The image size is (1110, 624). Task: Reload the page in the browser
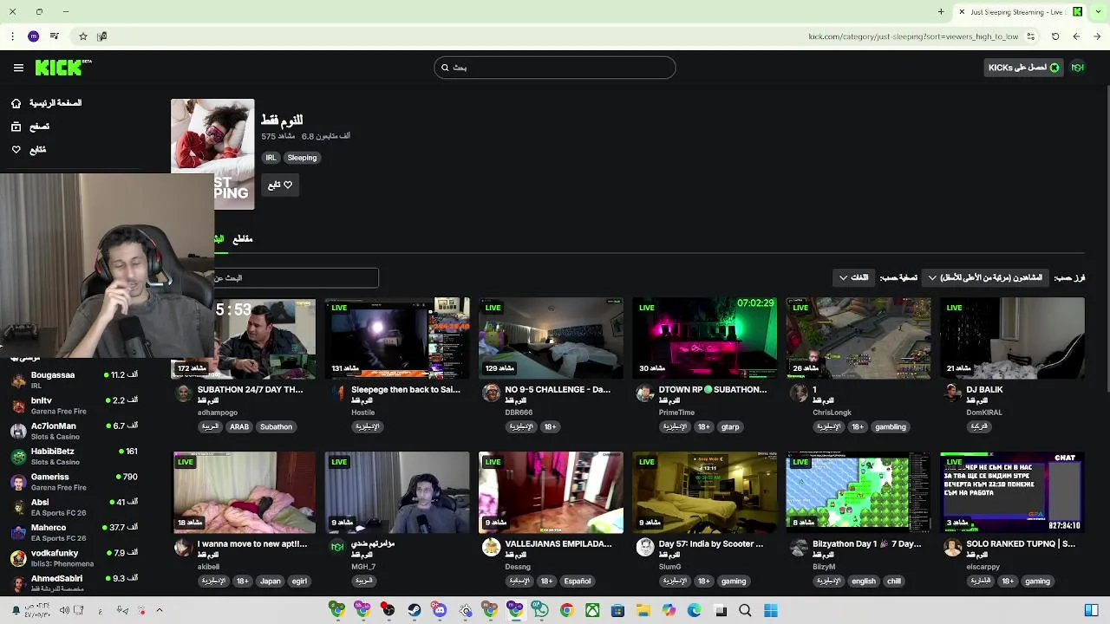[1055, 36]
